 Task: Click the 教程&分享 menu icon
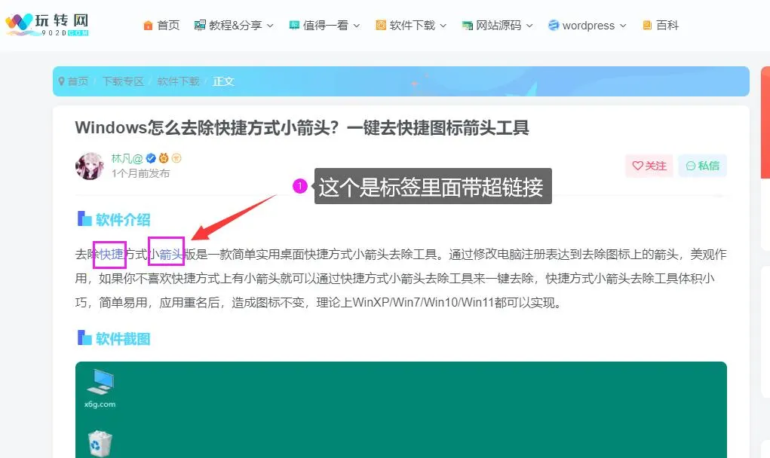[x=200, y=26]
